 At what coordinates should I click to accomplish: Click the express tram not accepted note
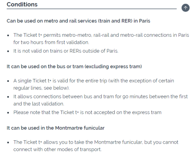pos(87,112)
